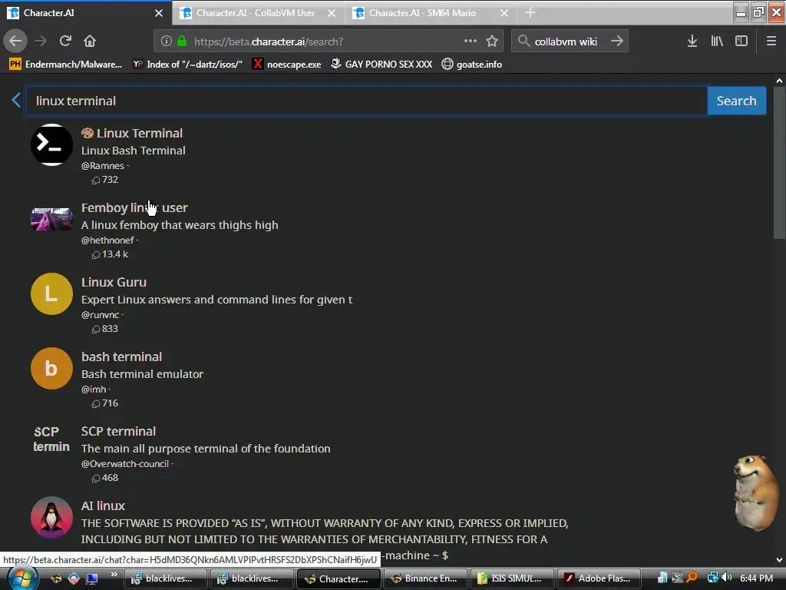Open the AI linux result

pyautogui.click(x=103, y=505)
